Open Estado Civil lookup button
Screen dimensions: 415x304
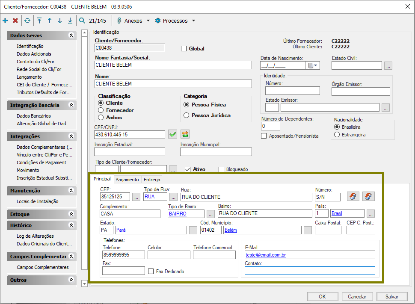coord(388,65)
